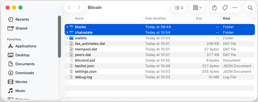The width and height of the screenshot is (258, 102).
Task: Sort by the Kind column header
Action: coord(226,18)
